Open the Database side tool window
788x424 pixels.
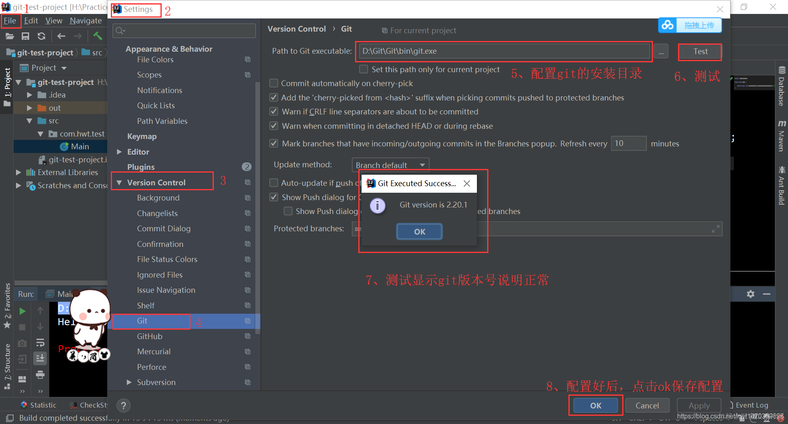pyautogui.click(x=781, y=86)
